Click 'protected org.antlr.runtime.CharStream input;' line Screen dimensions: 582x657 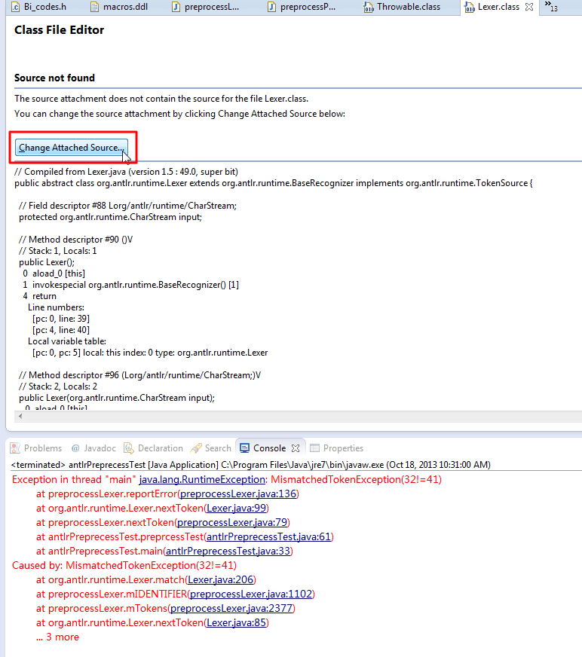[x=110, y=217]
